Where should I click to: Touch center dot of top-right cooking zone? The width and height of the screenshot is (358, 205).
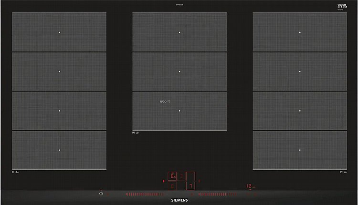300,32
